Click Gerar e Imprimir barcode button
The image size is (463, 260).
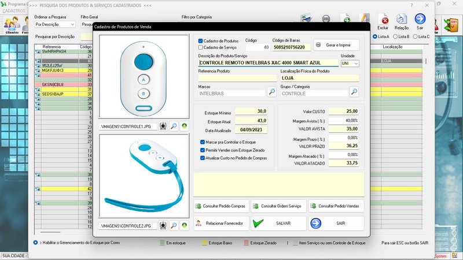tap(336, 45)
